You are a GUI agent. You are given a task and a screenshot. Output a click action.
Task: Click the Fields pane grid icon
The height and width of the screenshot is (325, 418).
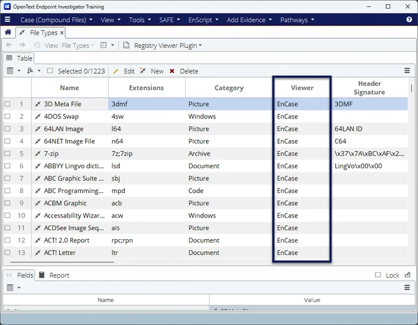click(x=10, y=288)
